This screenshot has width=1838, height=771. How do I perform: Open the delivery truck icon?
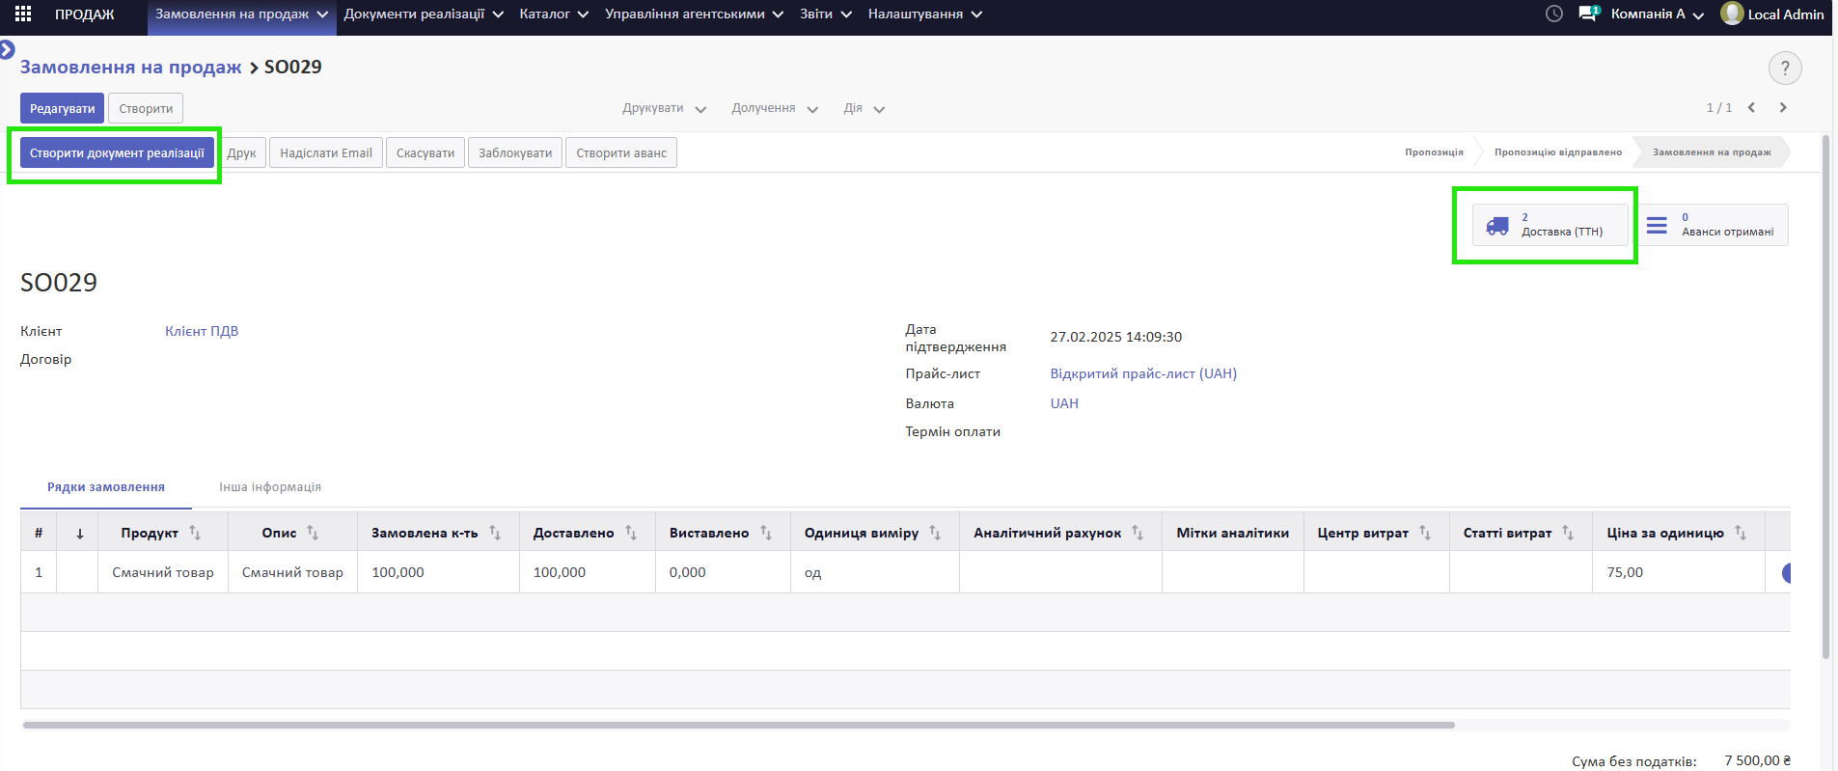[x=1497, y=226]
